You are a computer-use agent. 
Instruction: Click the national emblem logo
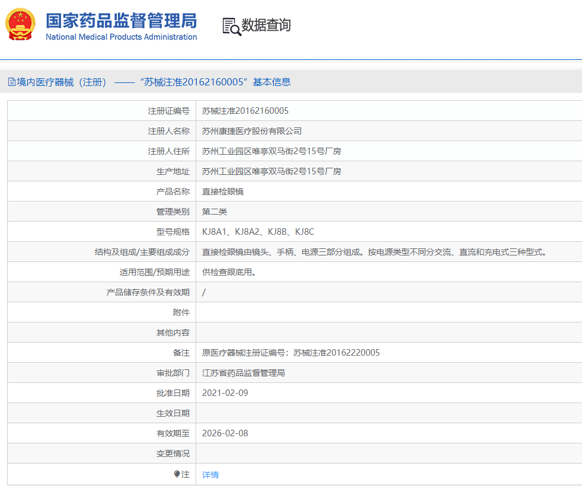[x=20, y=24]
